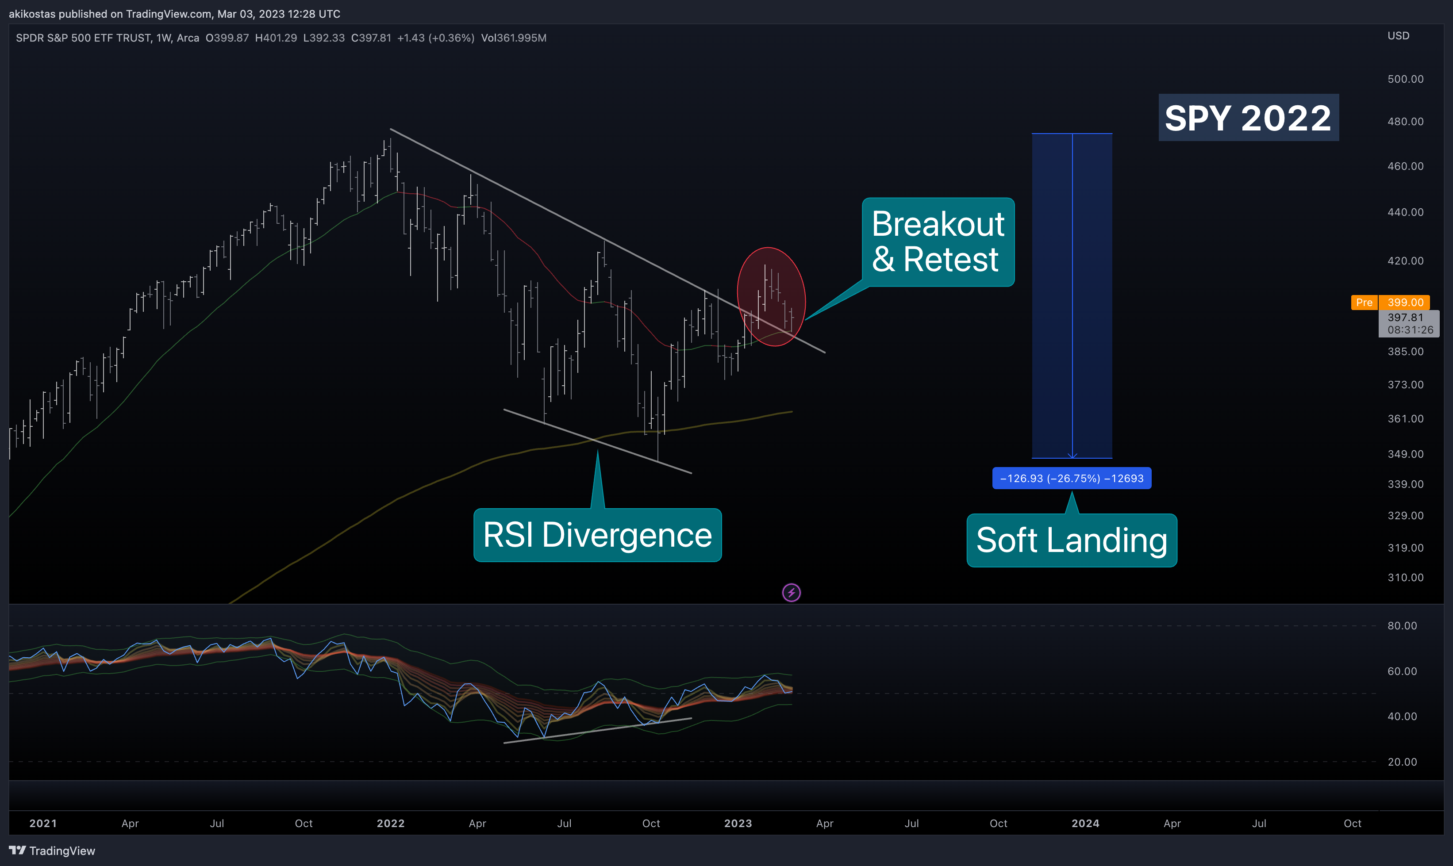Click the TradingView logo at bottom left
Image resolution: width=1453 pixels, height=866 pixels.
(52, 851)
